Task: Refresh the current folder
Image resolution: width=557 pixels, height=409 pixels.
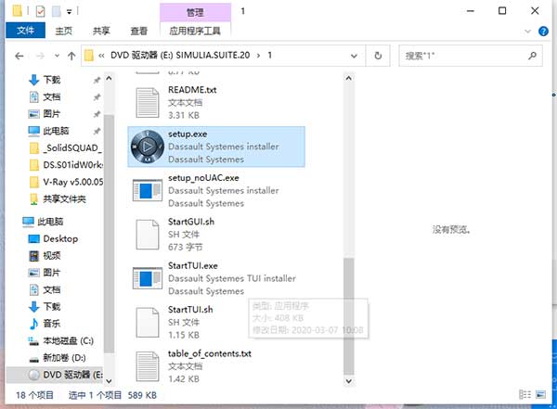Action: tap(378, 56)
